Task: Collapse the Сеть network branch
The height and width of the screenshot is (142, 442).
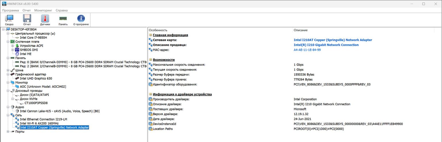Action: point(8,115)
